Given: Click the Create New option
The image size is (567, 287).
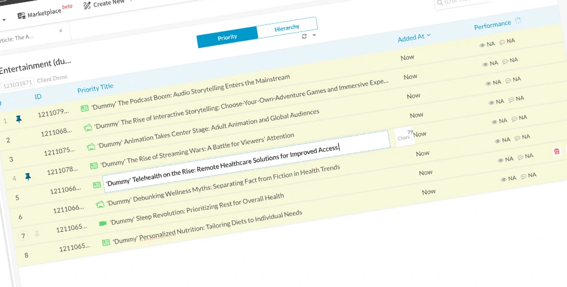Looking at the screenshot, I should pos(104,3).
